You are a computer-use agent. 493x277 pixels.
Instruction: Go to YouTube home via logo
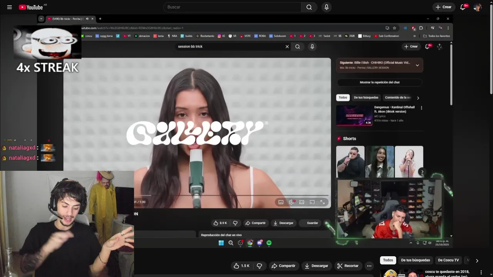click(x=31, y=7)
